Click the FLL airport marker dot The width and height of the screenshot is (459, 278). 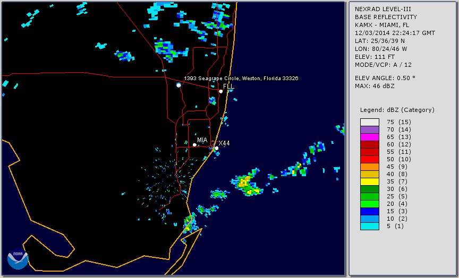220,91
